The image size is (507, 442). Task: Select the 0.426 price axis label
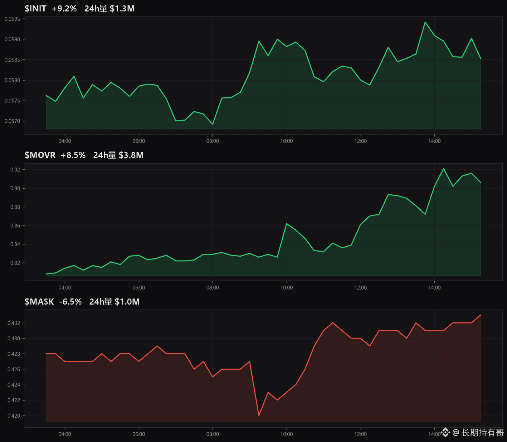coord(14,369)
